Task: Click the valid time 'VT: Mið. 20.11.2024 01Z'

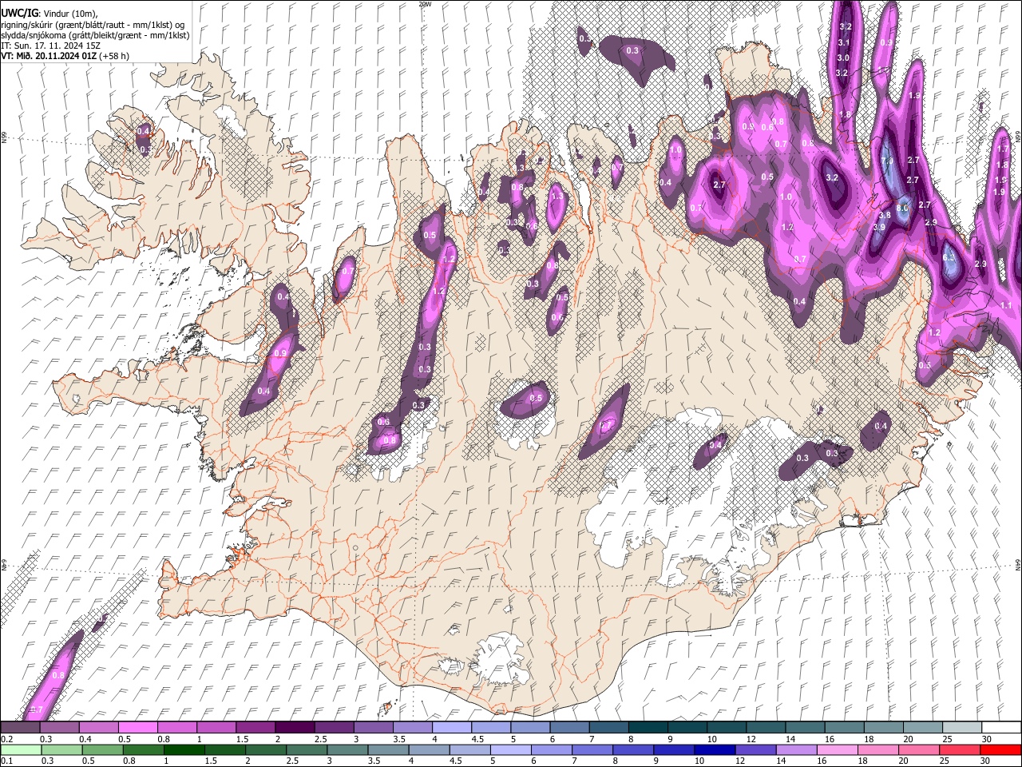Action: (49, 56)
